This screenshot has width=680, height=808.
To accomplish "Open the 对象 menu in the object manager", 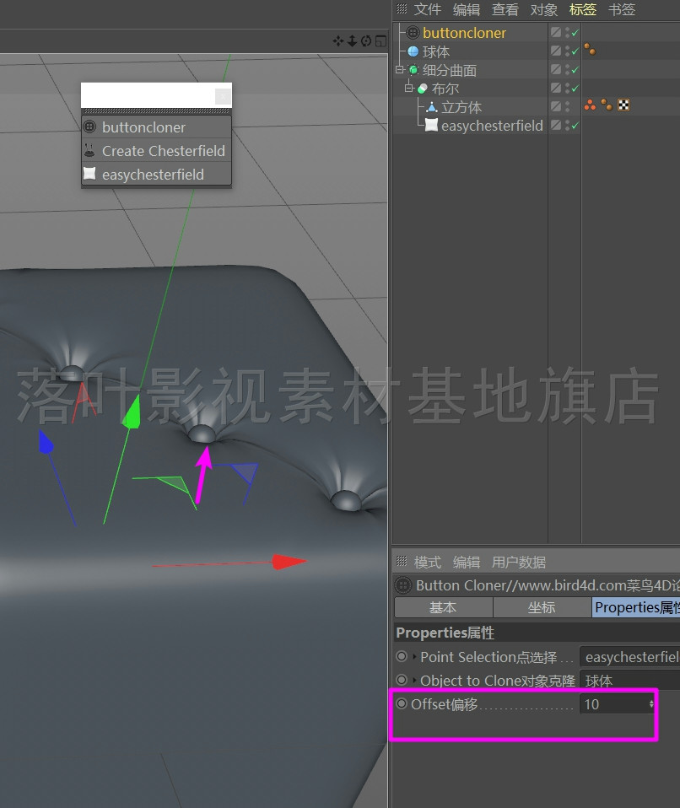I will pos(544,9).
